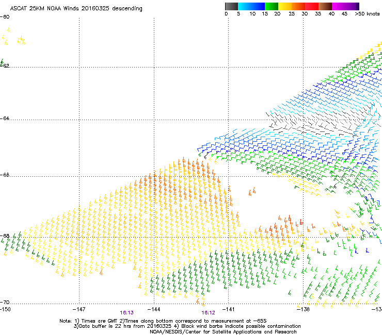This screenshot has width=382, height=335.
Task: Click the purple '16:12' time label
Action: (x=209, y=313)
